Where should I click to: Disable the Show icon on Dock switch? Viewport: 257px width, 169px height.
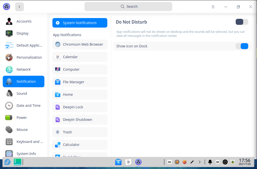pyautogui.click(x=242, y=46)
